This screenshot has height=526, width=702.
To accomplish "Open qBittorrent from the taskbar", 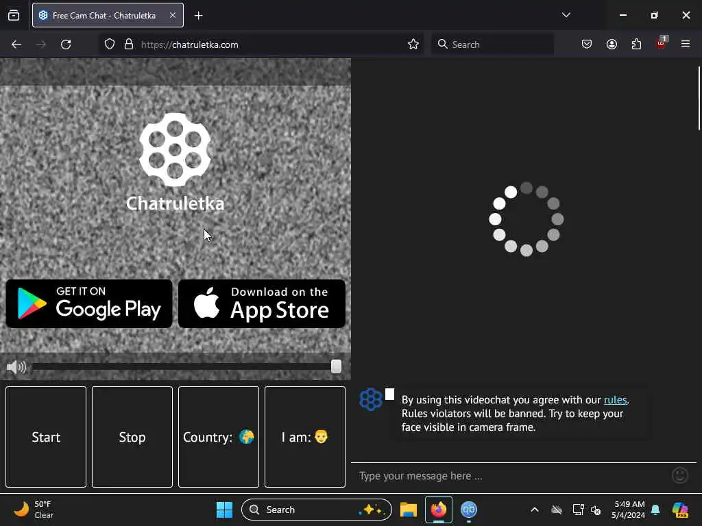I will 469,510.
